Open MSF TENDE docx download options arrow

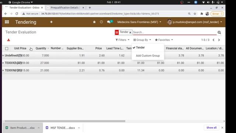[79, 128]
